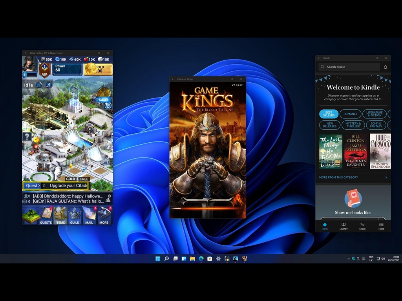Open the question mark help box
This screenshot has height=301, width=402.
(27, 136)
